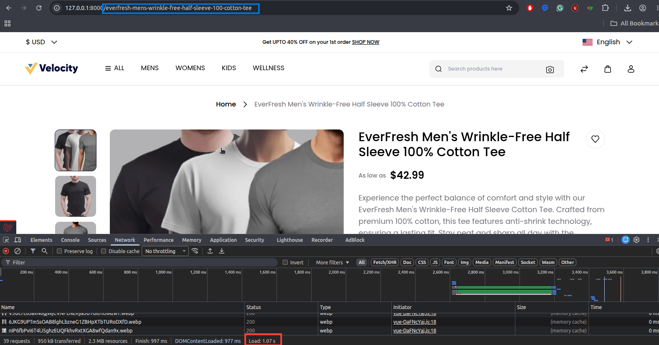Viewport: 659px width, 345px height.
Task: Open the English language dropdown
Action: 608,42
